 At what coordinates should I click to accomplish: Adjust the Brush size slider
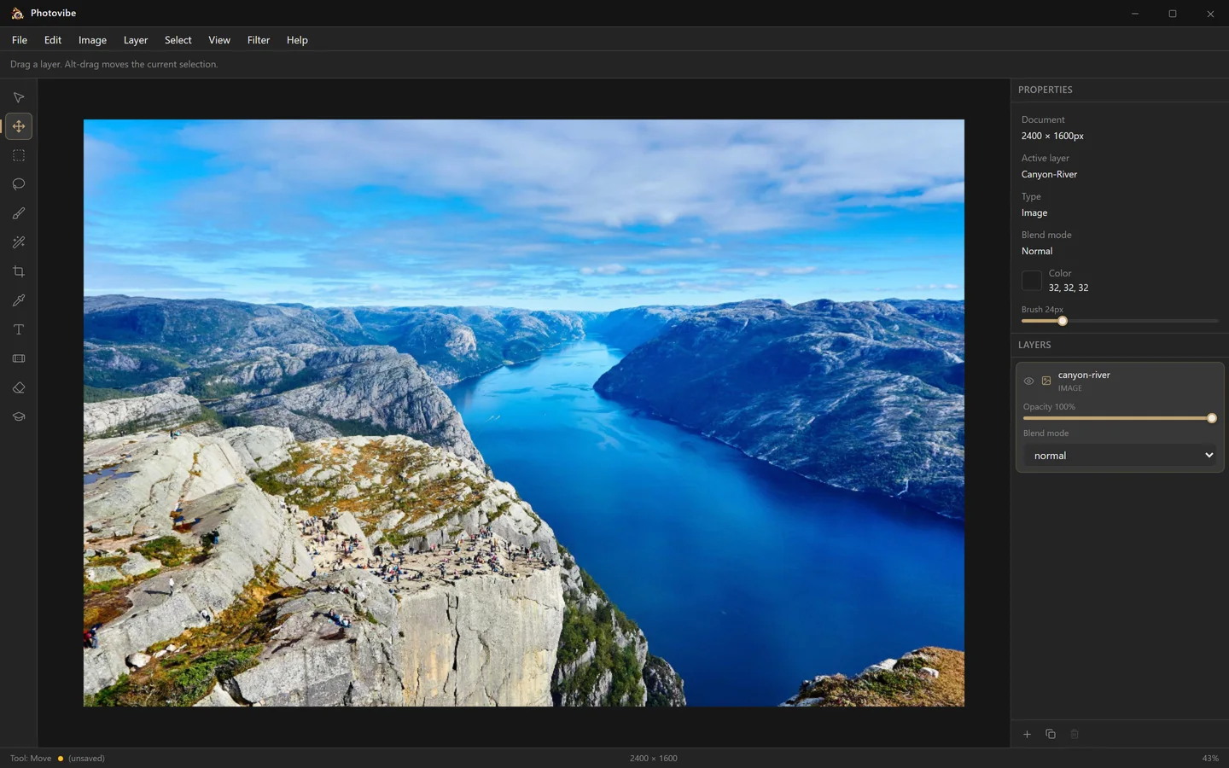point(1120,321)
